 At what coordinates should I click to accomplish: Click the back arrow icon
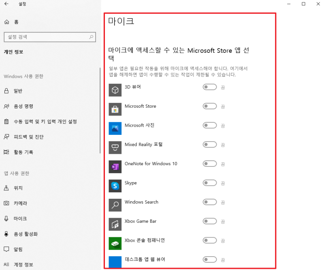[x=6, y=4]
